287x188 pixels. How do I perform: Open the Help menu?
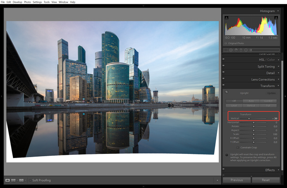(73, 2)
